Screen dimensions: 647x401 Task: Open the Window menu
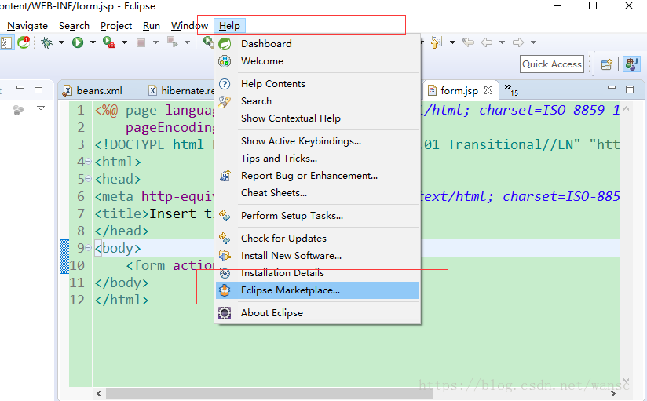(x=189, y=26)
